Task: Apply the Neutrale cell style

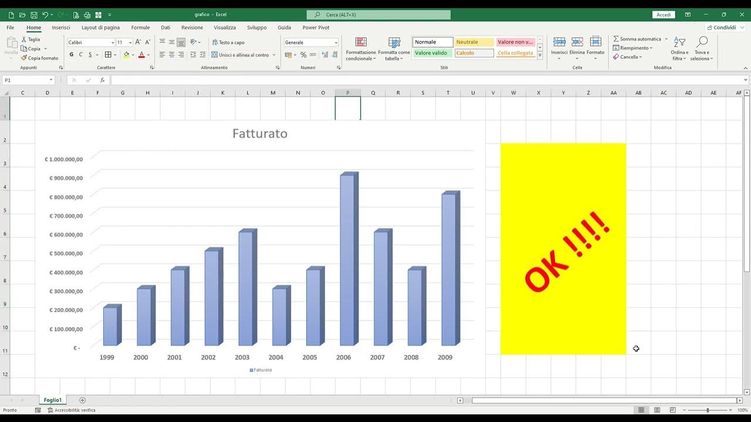Action: 475,42
